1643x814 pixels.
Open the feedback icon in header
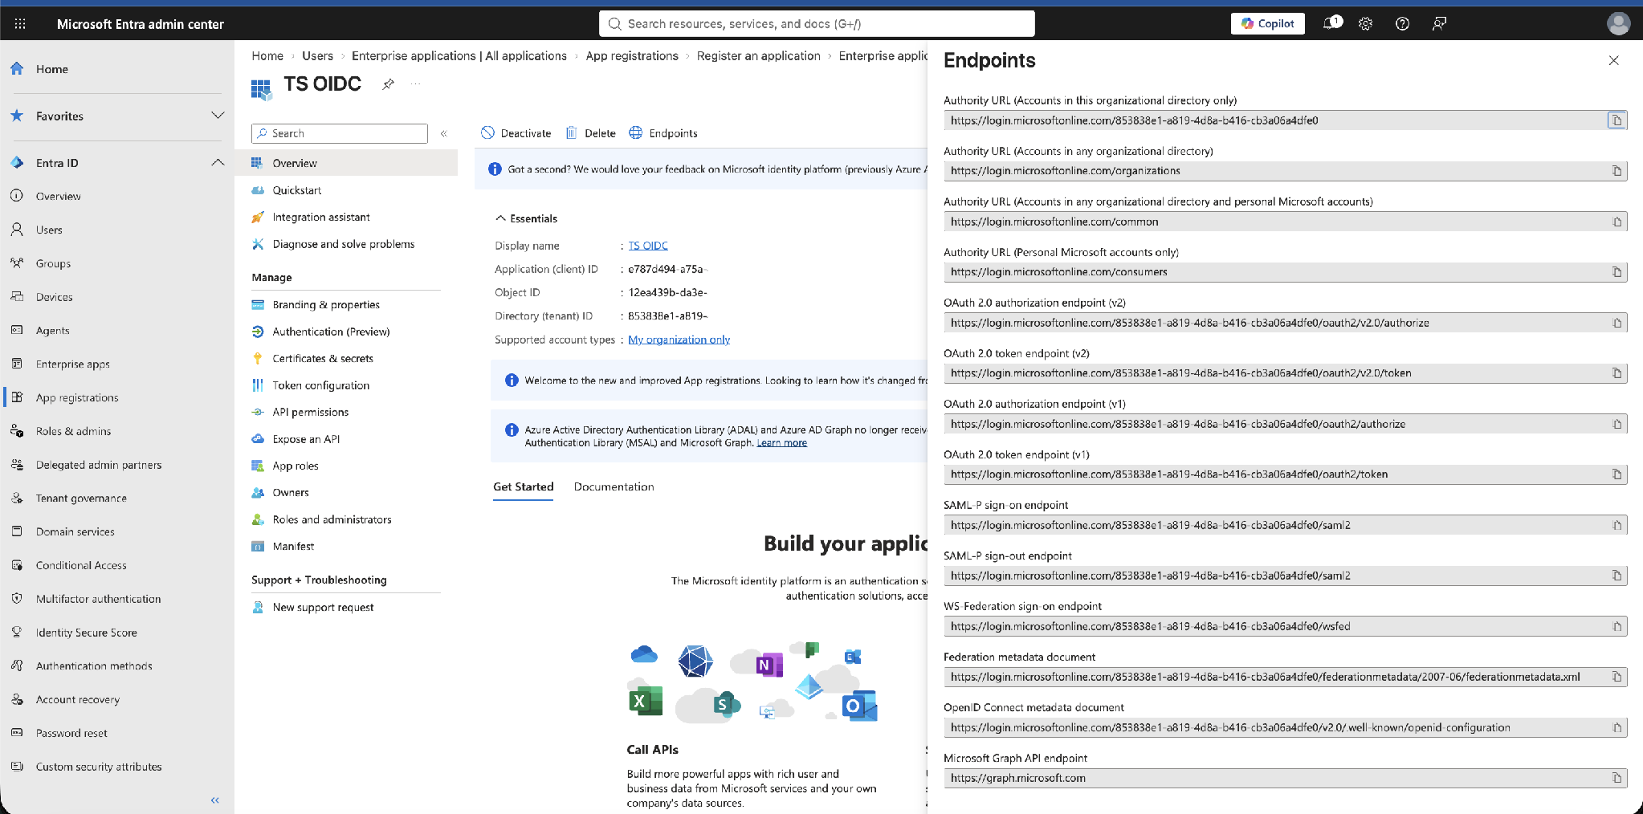point(1439,24)
